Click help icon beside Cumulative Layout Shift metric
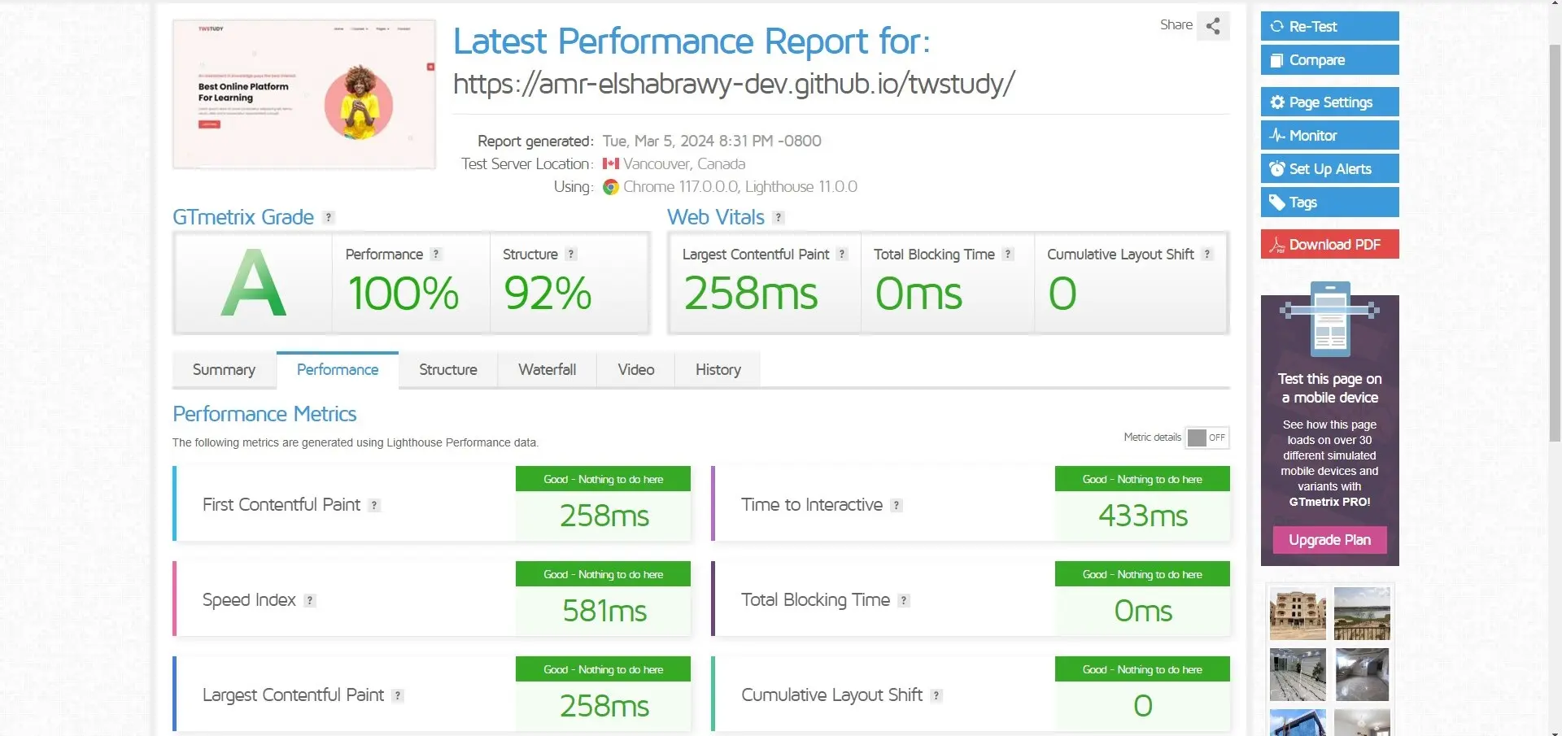Viewport: 1562px width, 736px height. [x=936, y=695]
